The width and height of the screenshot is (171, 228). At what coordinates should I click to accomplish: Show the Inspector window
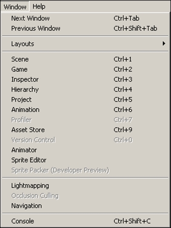point(85,79)
